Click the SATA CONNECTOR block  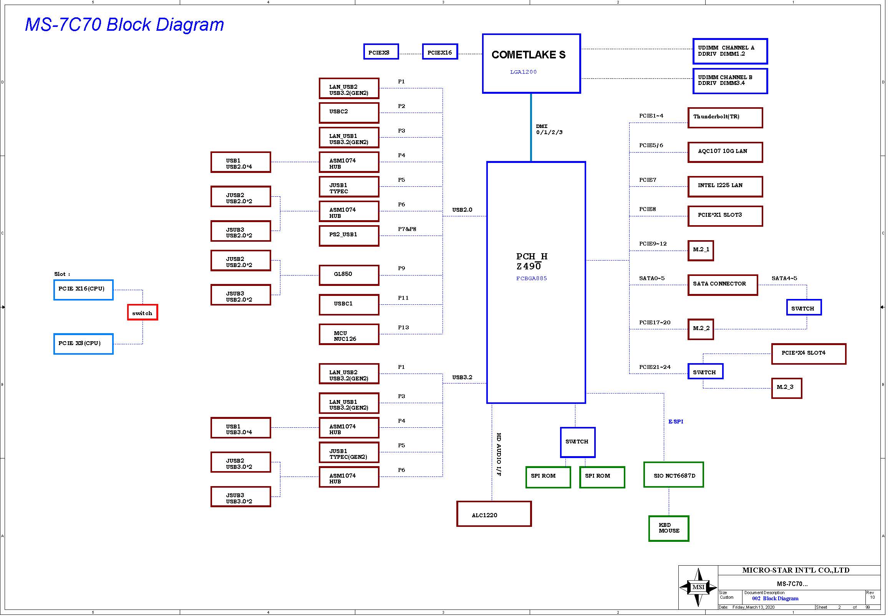(723, 285)
